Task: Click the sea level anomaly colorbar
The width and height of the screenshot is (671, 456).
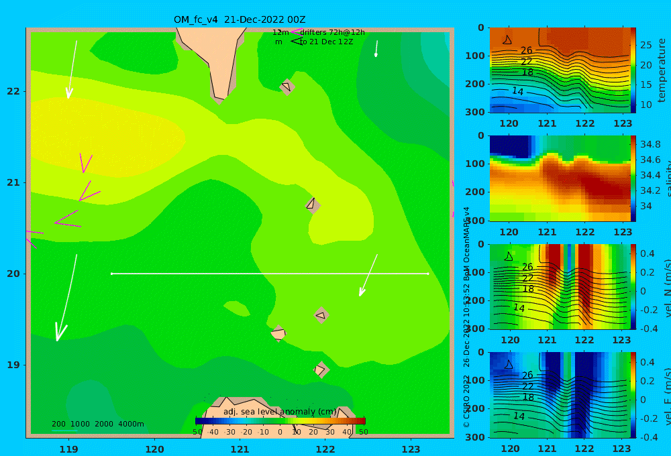Action: 280,421
